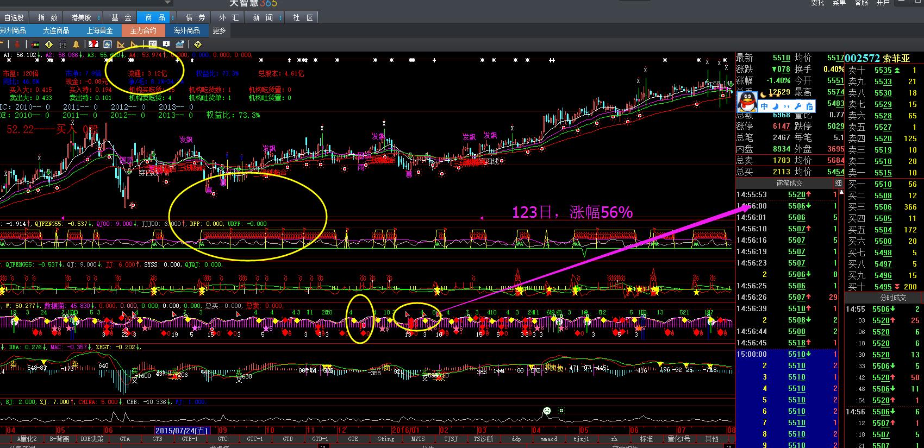Click the 分时成交 panel header

tap(883, 298)
